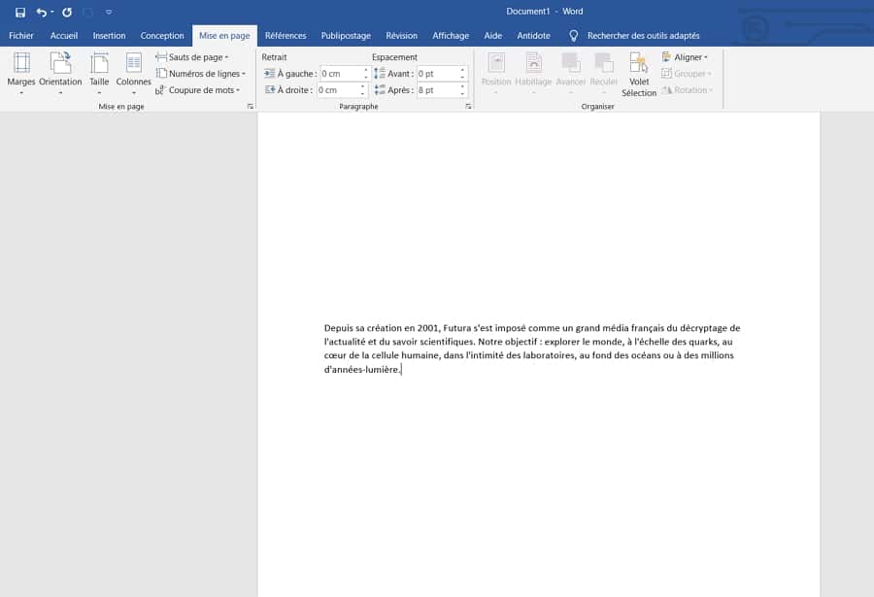Increase the À droite indent
Viewport: 874px width, 597px height.
(363, 86)
